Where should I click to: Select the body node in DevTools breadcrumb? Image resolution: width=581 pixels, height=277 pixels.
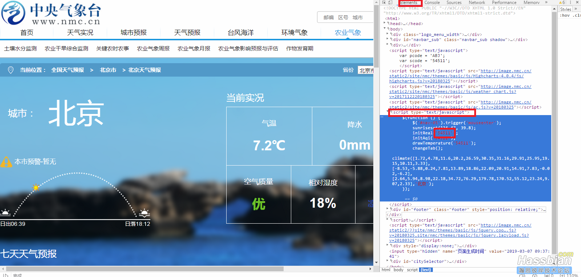pos(398,270)
